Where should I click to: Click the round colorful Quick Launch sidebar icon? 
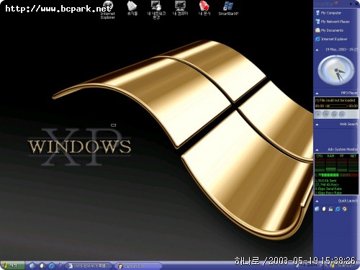pos(345,209)
